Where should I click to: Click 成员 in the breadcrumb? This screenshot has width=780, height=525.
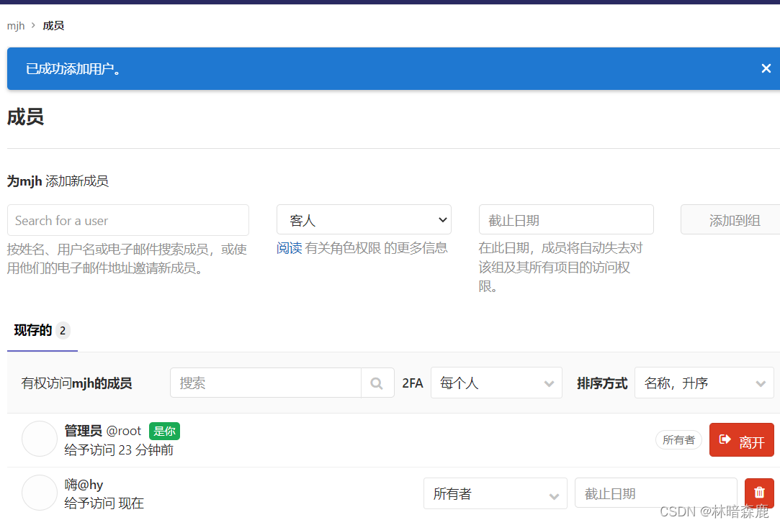tap(53, 25)
